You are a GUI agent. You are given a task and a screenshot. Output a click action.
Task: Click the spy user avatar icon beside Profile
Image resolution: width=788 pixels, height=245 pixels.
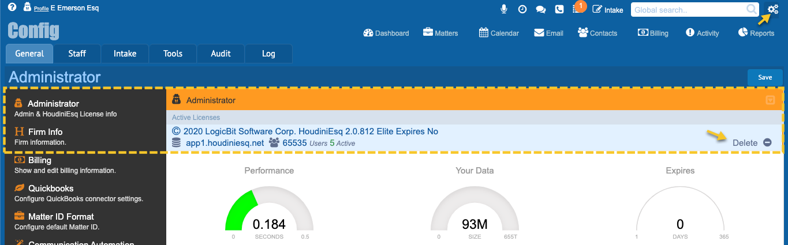coord(27,8)
